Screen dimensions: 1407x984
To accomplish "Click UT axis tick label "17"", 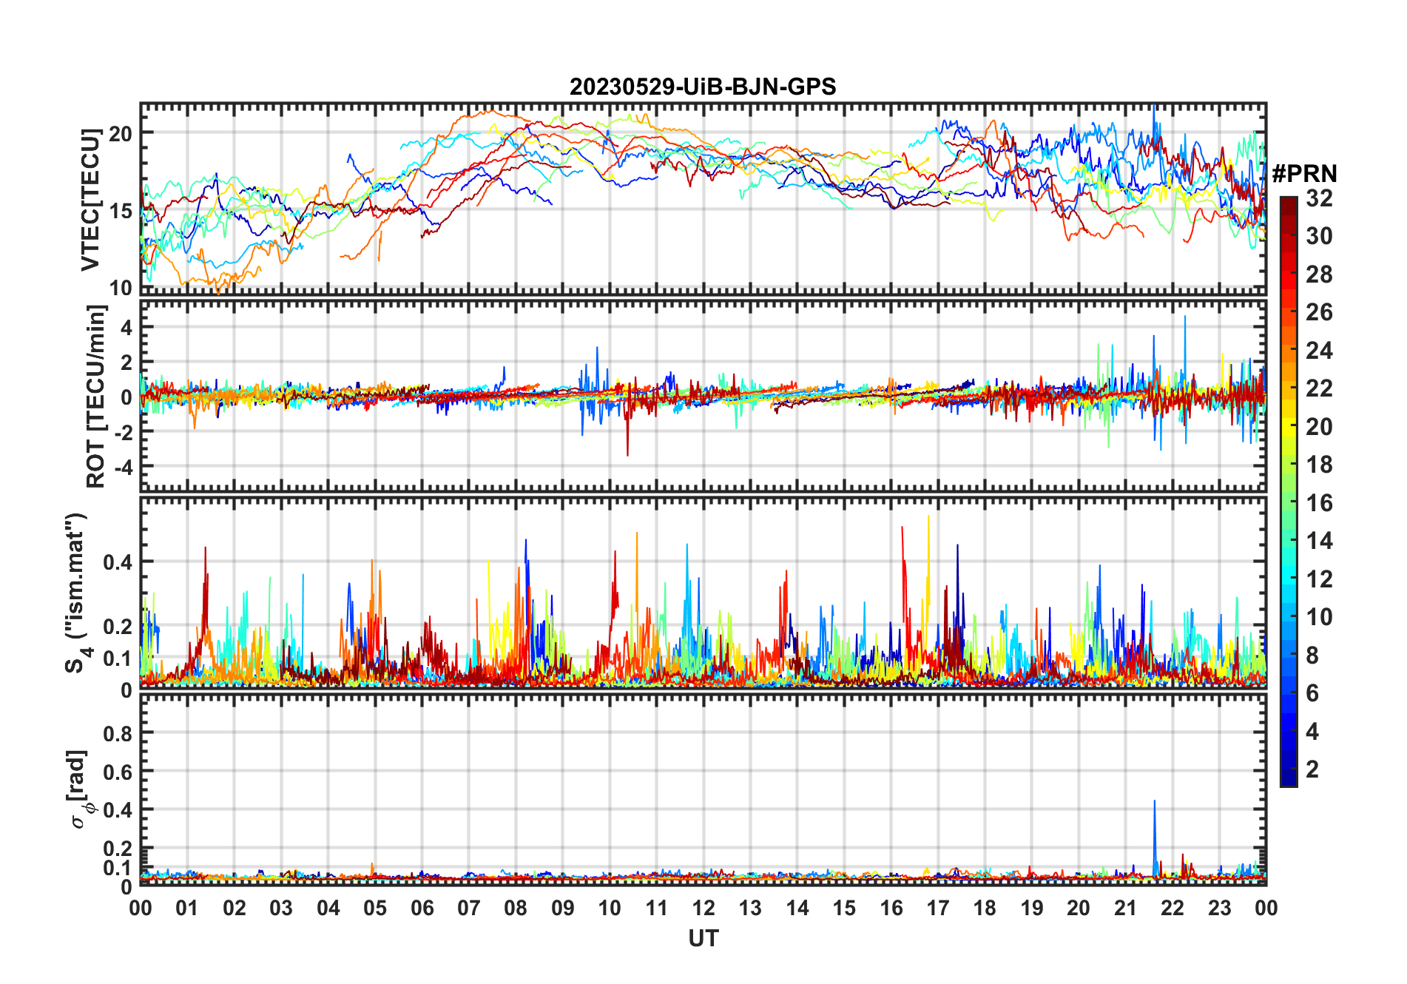I will click(938, 909).
